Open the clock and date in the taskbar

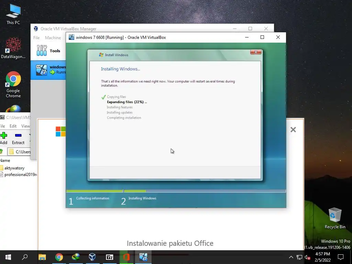322,257
